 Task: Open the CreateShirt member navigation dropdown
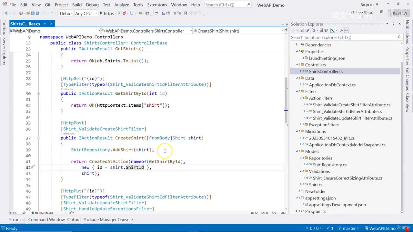[238, 31]
